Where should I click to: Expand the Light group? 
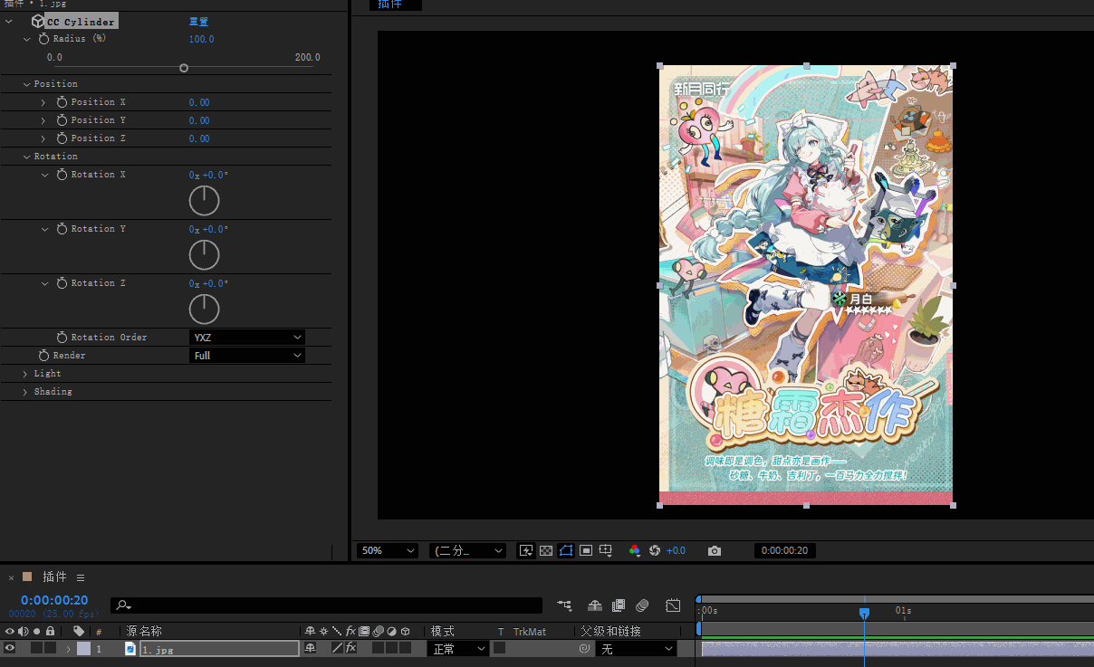26,374
